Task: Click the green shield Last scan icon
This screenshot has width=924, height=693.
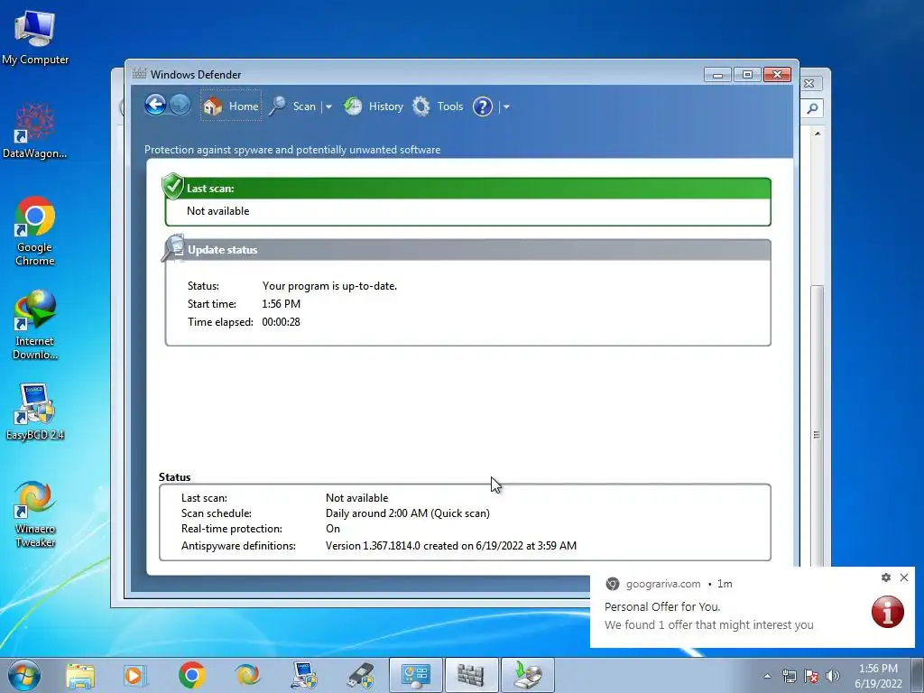Action: 173,186
